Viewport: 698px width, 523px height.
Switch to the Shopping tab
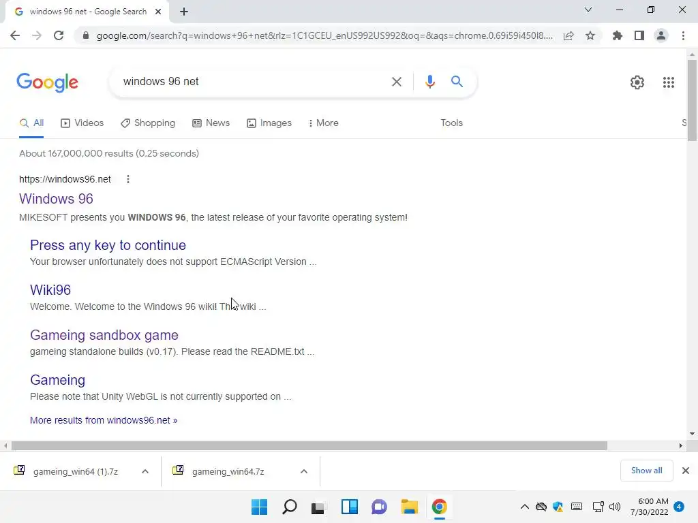[148, 123]
